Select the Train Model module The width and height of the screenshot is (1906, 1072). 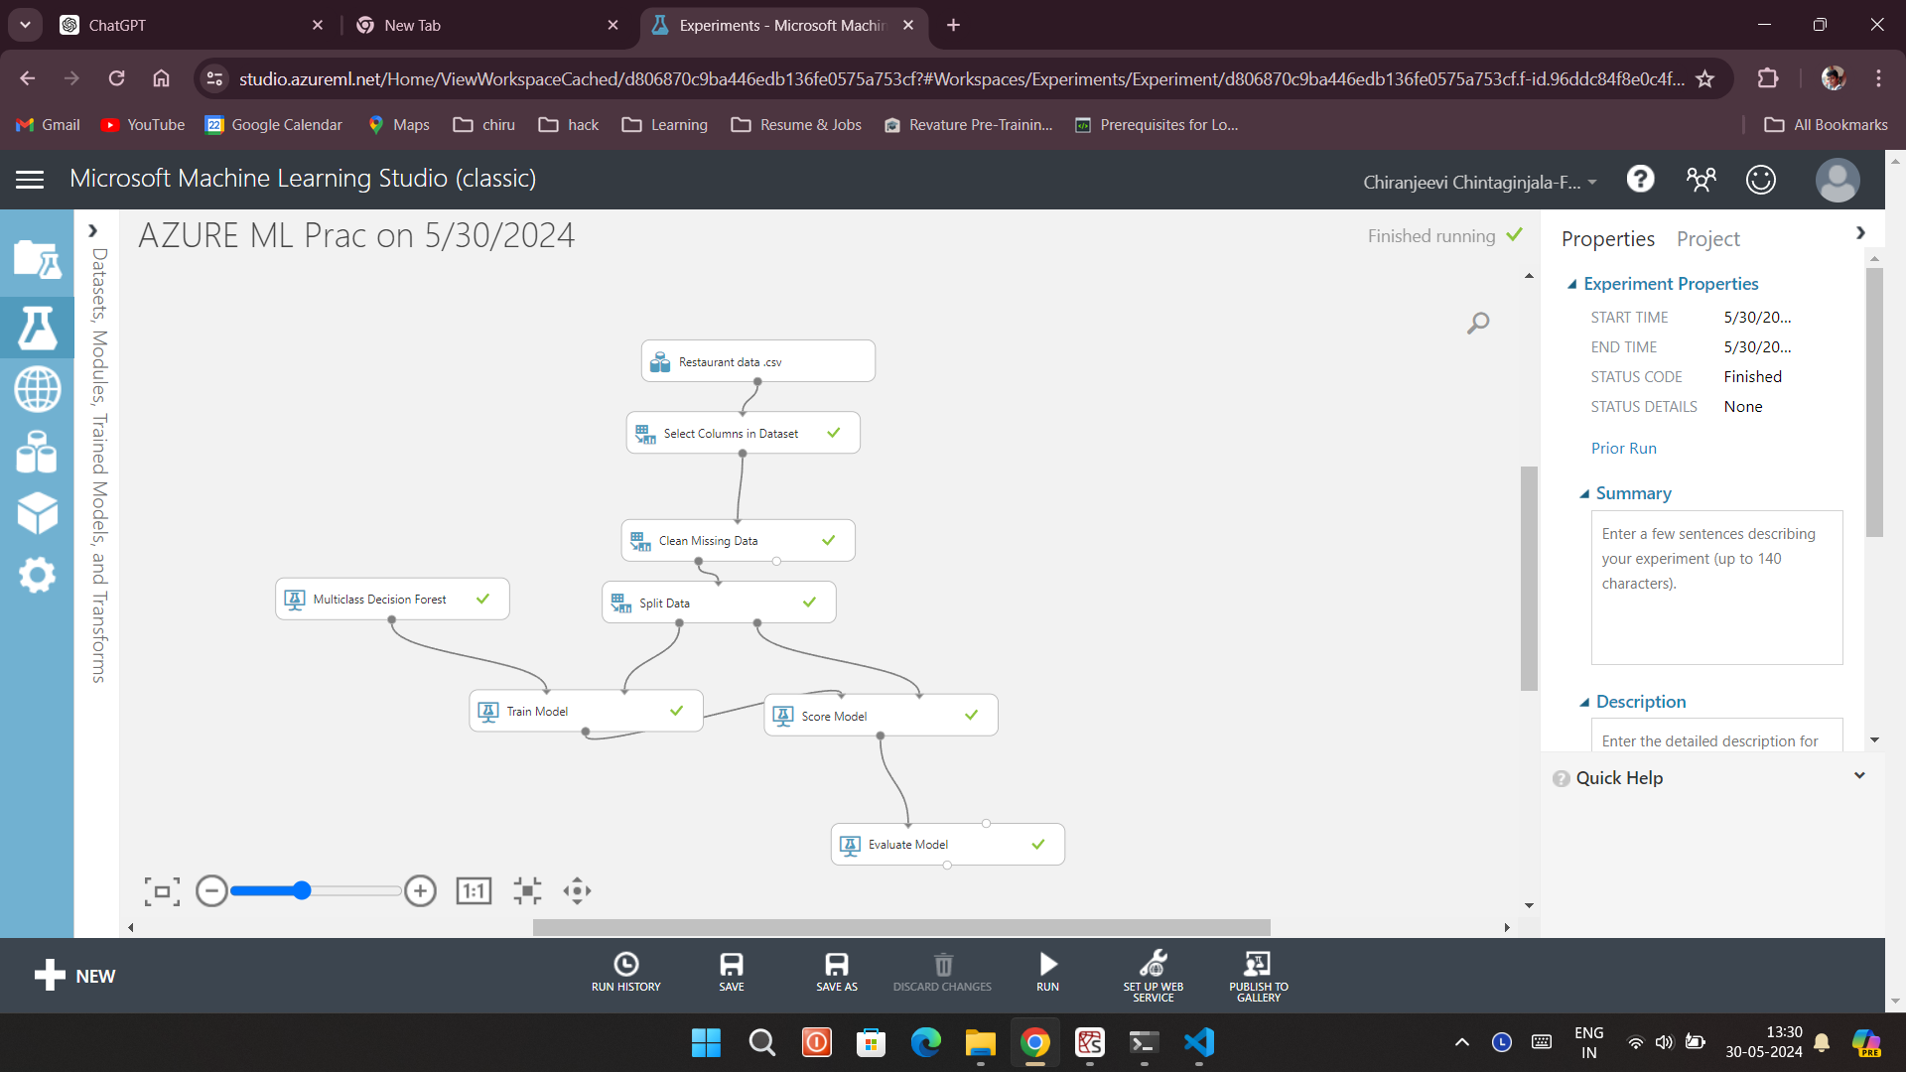click(x=586, y=711)
